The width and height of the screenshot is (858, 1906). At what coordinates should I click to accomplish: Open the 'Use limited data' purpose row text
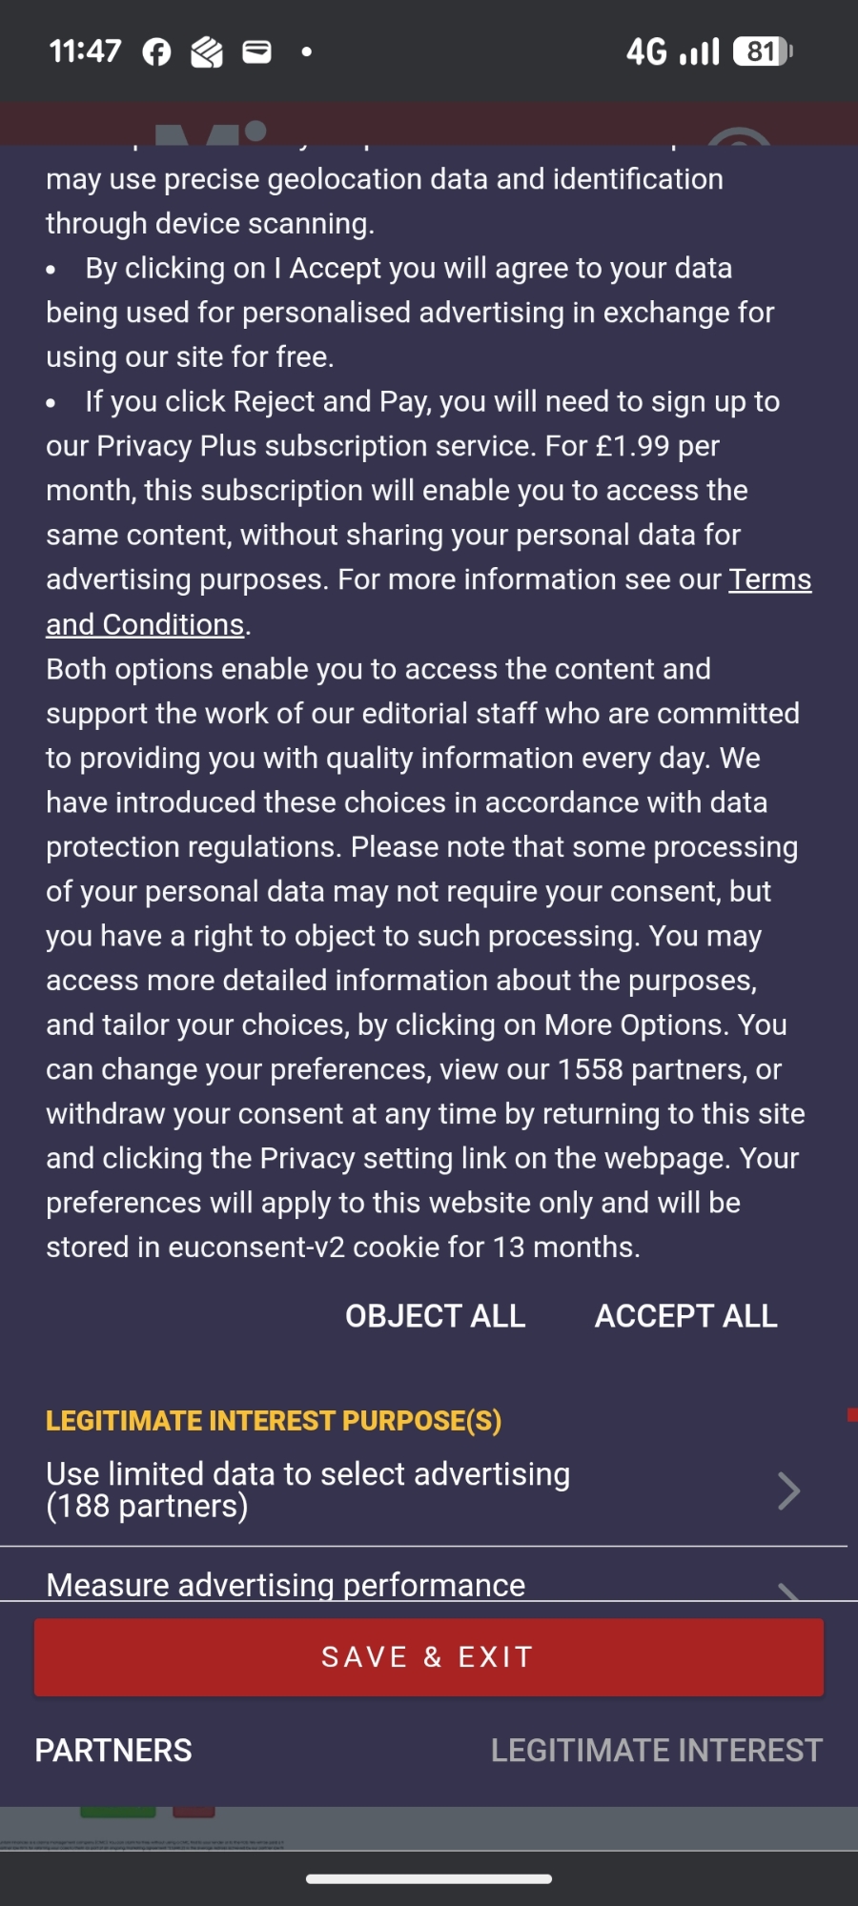pos(308,1490)
